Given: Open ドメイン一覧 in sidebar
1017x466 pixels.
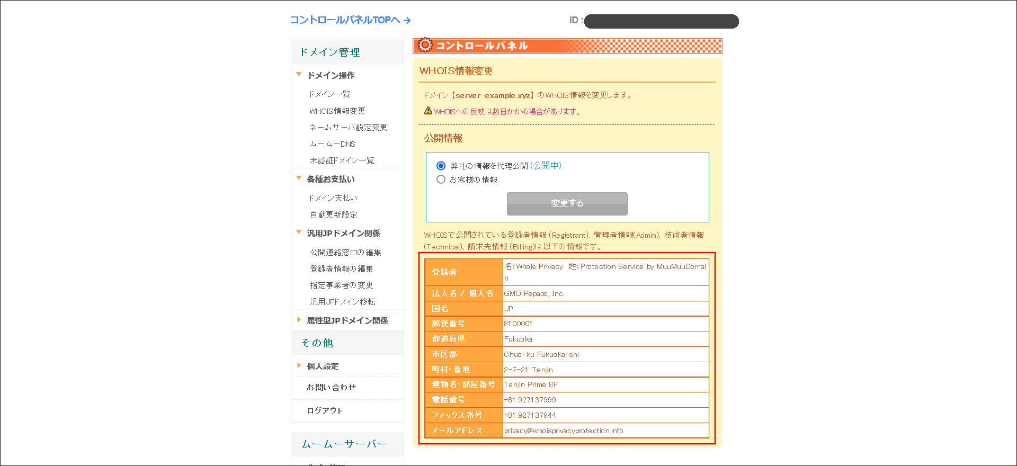Looking at the screenshot, I should [329, 94].
